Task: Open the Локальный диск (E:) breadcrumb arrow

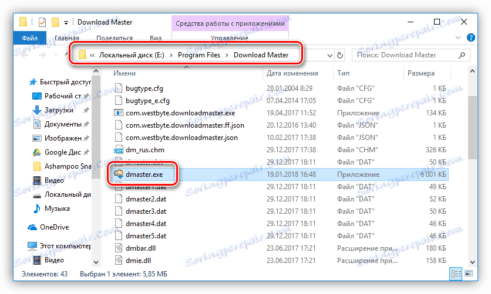Action: [x=171, y=55]
